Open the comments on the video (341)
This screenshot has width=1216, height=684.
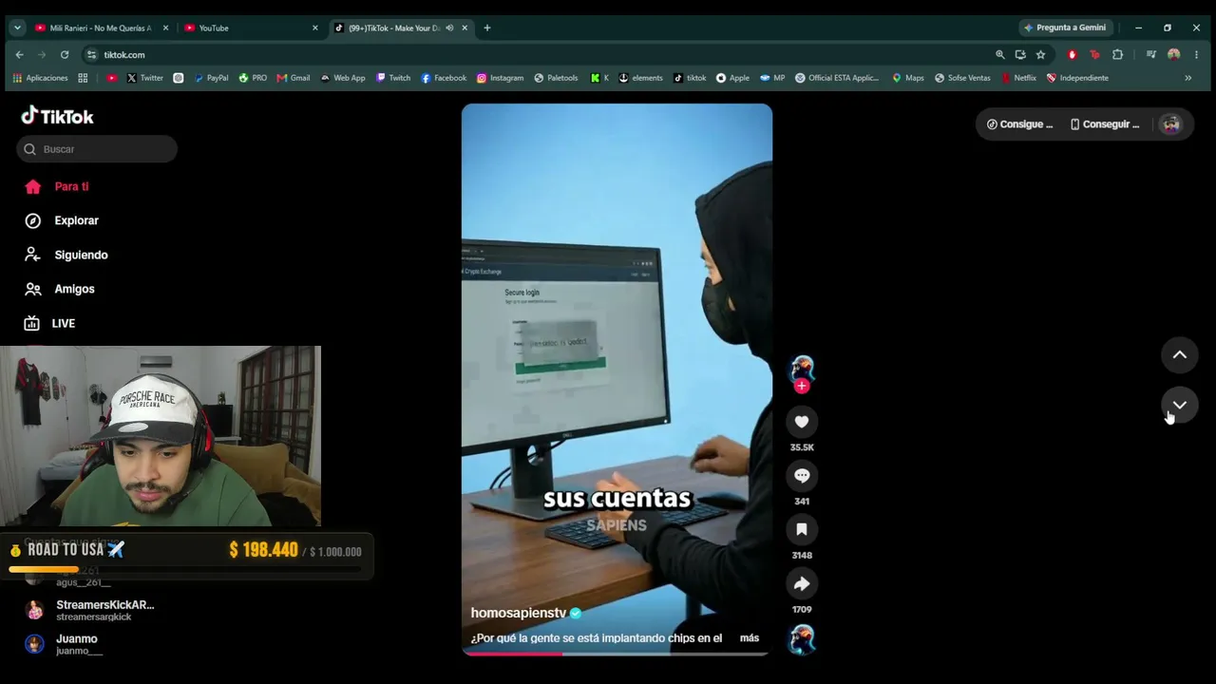coord(802,476)
